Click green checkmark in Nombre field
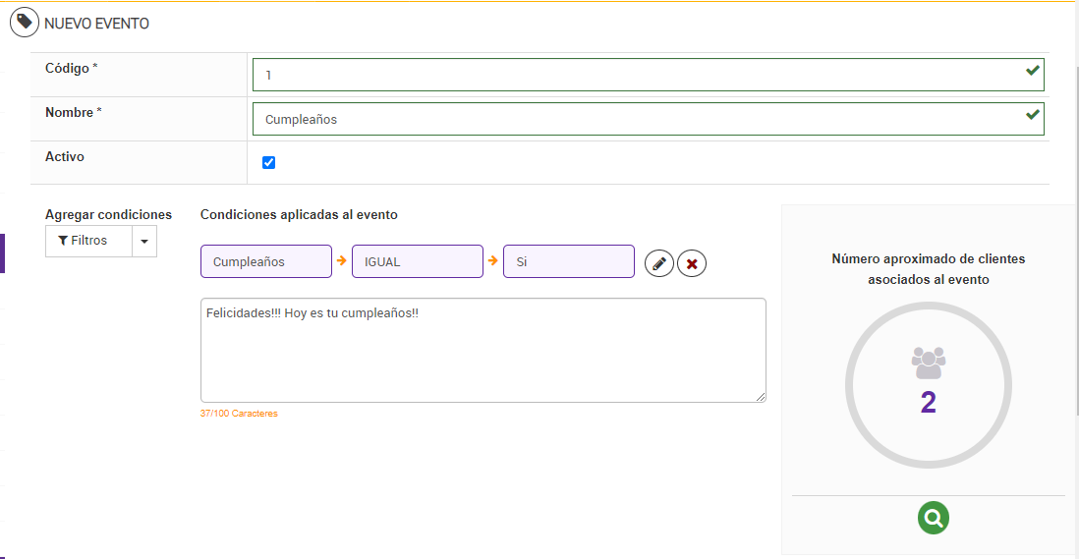Image resolution: width=1079 pixels, height=559 pixels. point(1032,115)
